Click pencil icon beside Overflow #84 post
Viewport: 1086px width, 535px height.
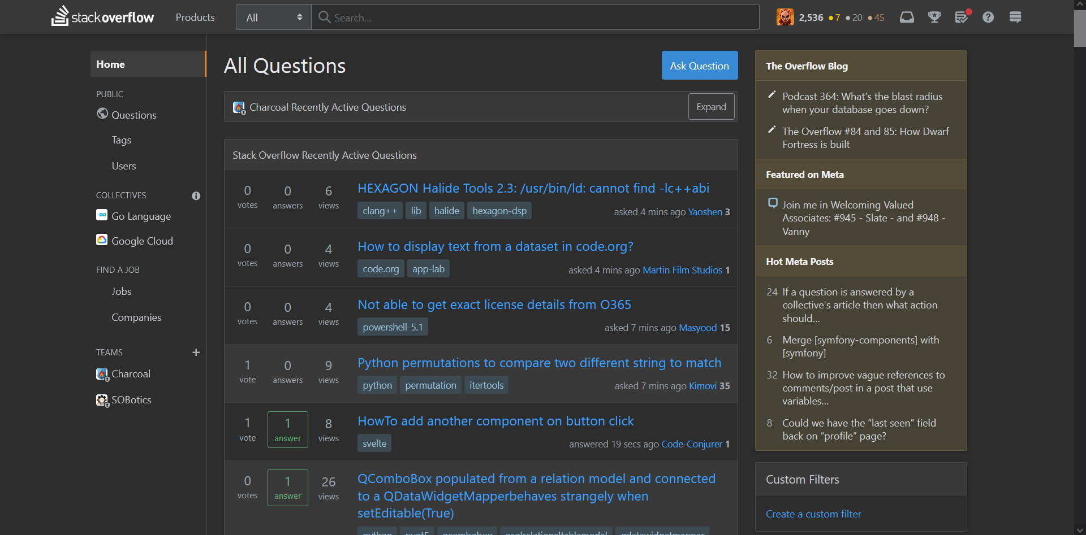coord(772,129)
